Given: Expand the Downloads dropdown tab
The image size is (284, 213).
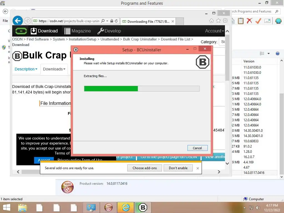Looking at the screenshot, I should point(54,69).
